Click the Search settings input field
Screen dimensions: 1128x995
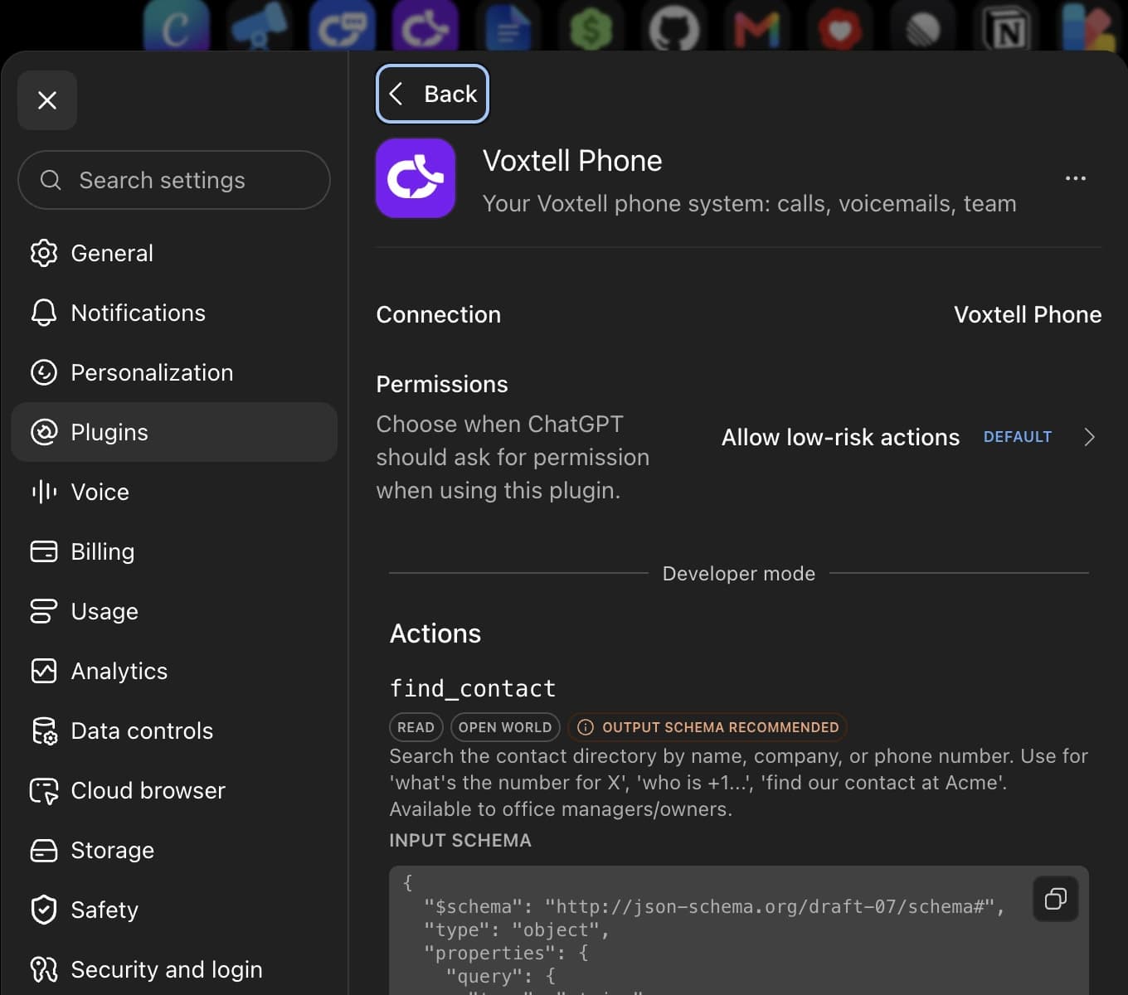(x=174, y=180)
